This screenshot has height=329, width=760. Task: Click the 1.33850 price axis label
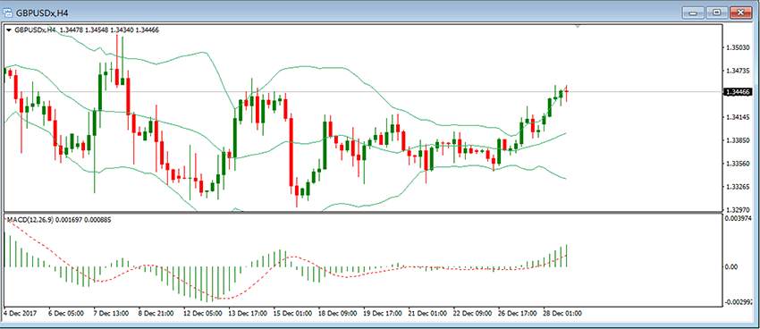point(738,140)
